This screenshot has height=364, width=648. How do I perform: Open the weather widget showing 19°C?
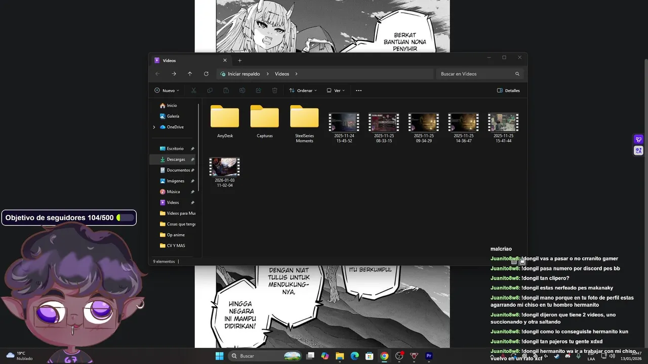point(19,356)
